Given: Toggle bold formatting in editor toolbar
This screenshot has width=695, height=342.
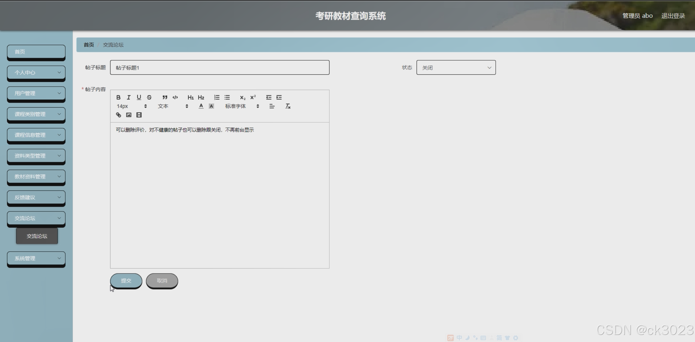Looking at the screenshot, I should tap(118, 97).
